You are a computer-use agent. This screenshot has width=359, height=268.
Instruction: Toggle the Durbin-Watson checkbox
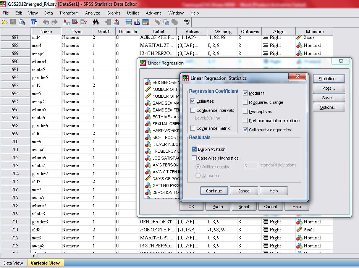pos(194,149)
